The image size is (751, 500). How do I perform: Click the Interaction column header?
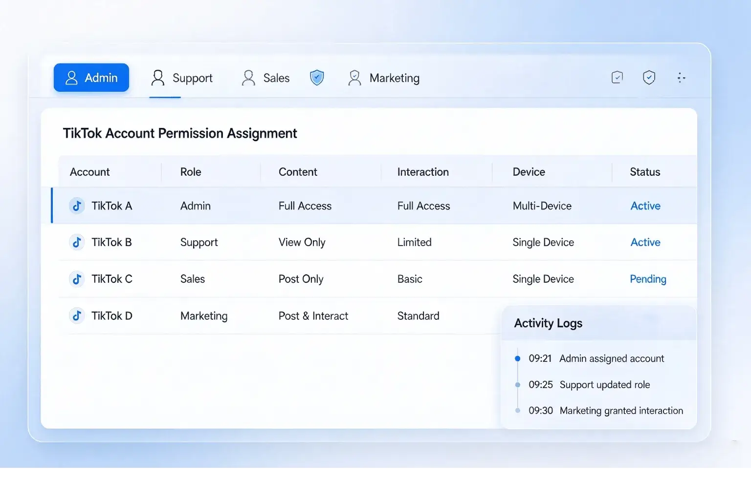tap(423, 172)
